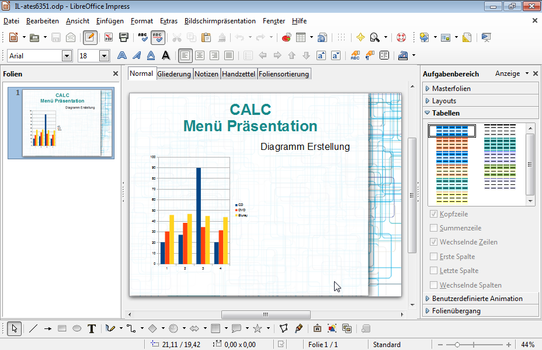Print the file with the printer icon
The width and height of the screenshot is (542, 350).
[123, 37]
